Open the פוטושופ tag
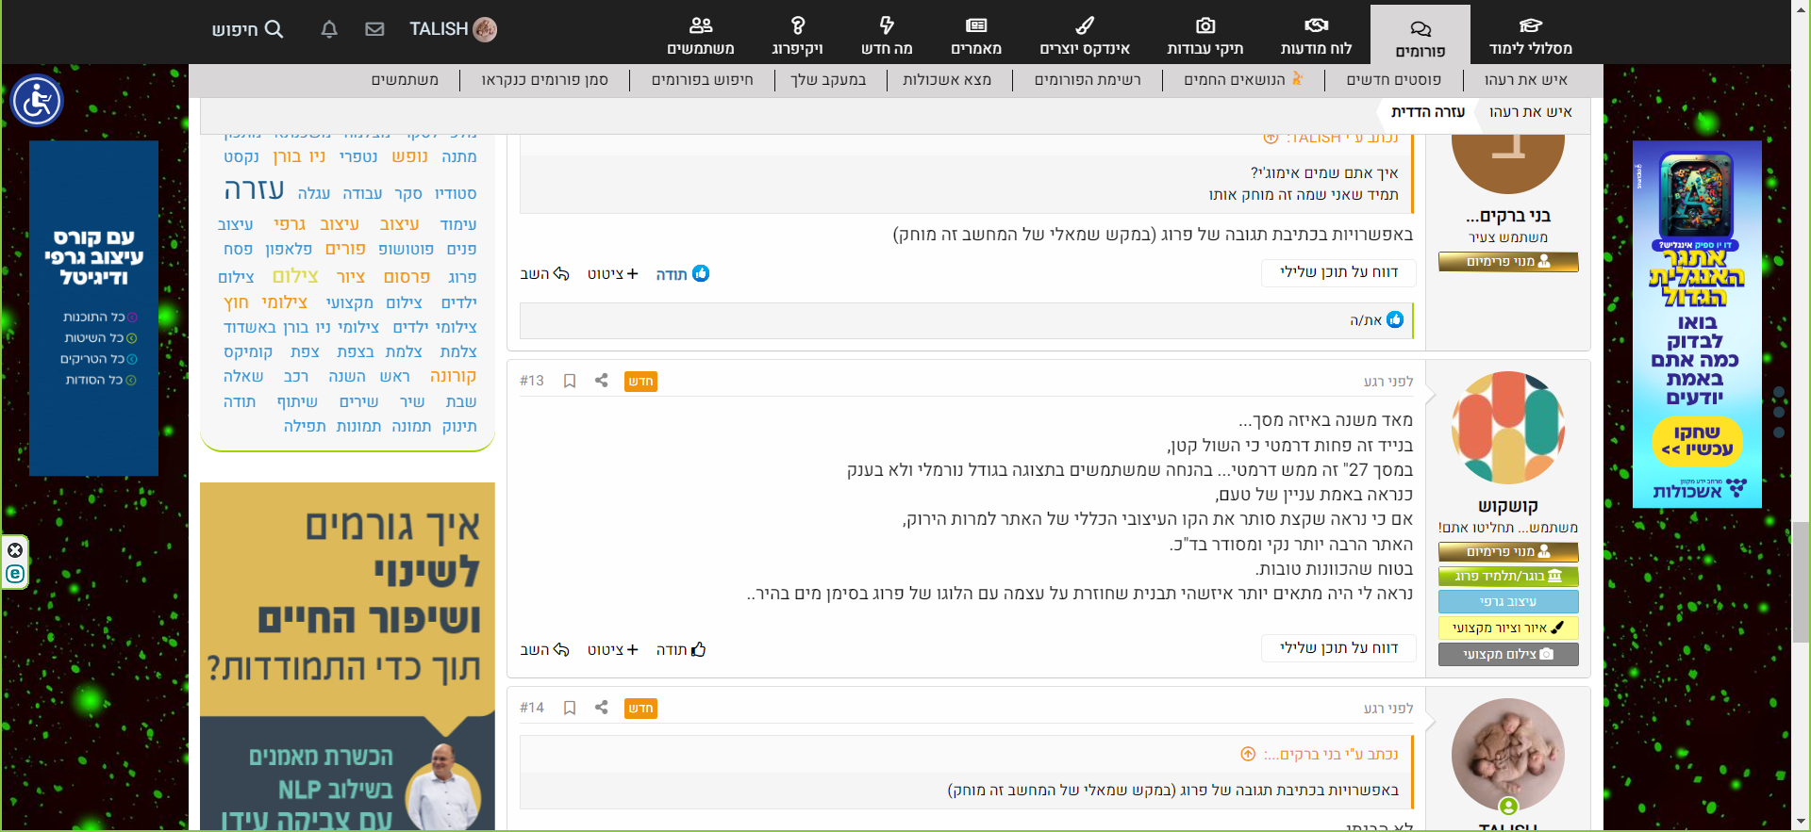 coord(406,250)
